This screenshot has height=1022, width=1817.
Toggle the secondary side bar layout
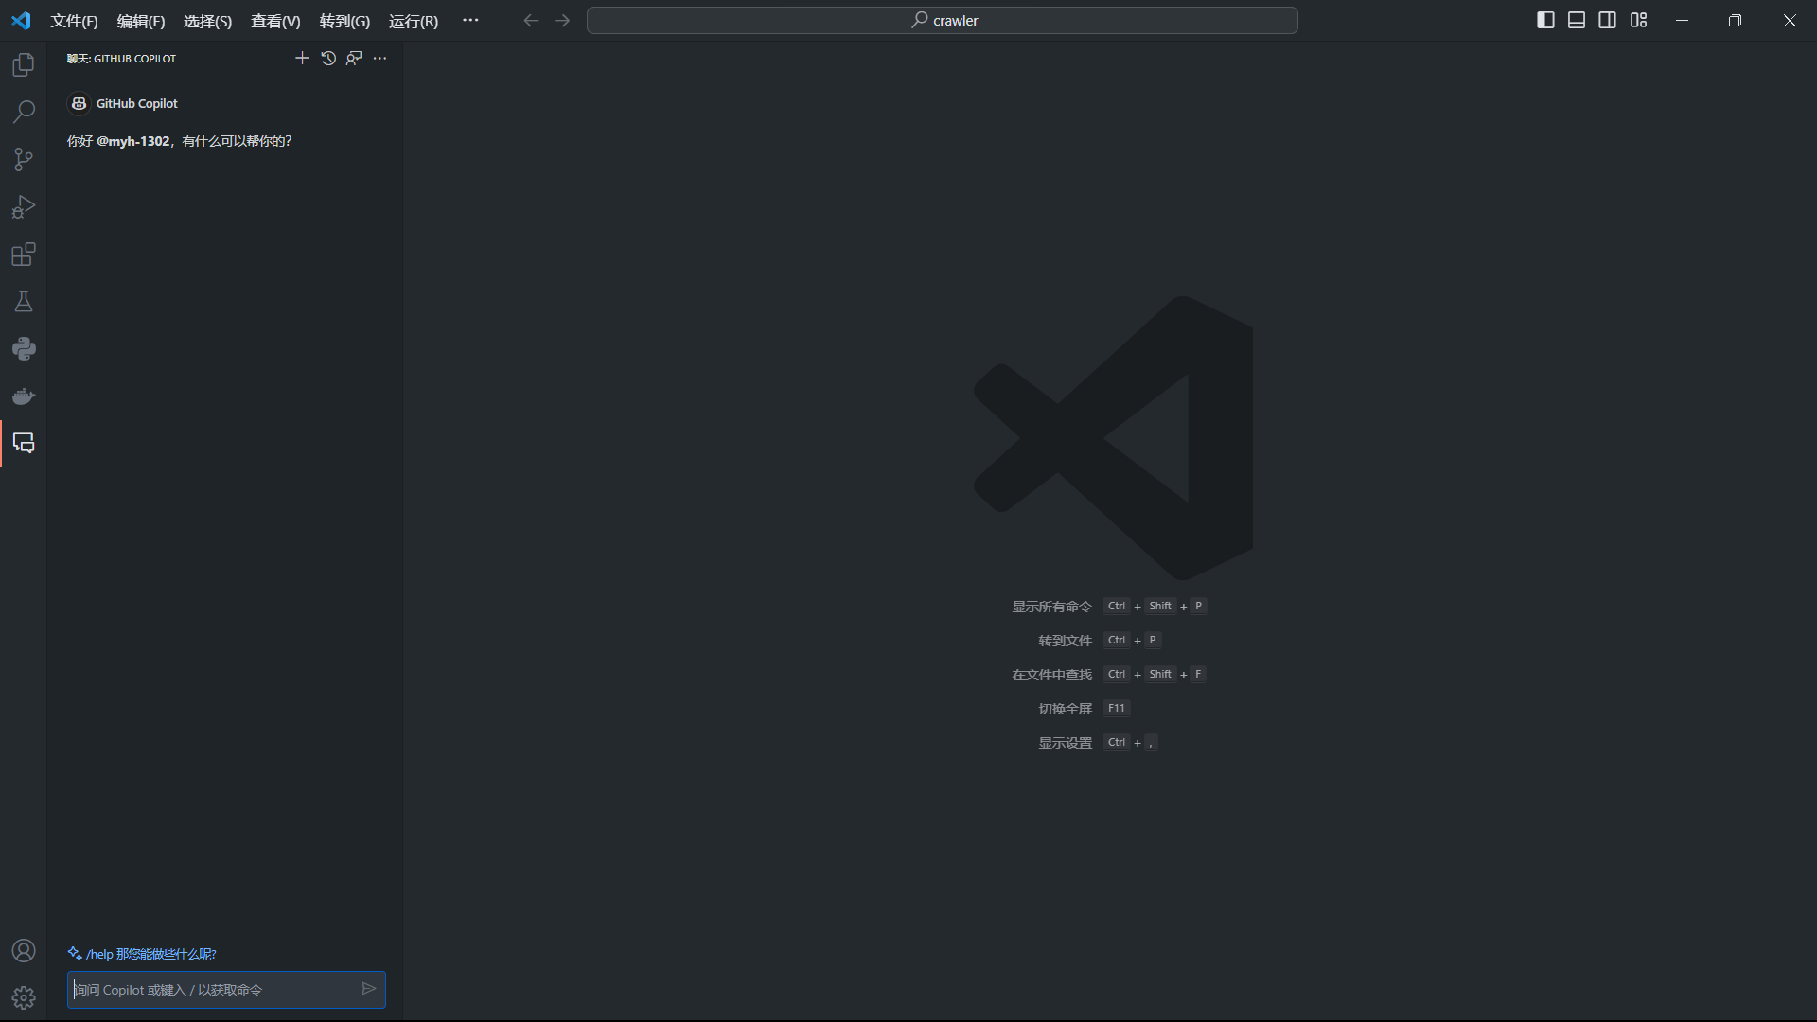[1607, 20]
